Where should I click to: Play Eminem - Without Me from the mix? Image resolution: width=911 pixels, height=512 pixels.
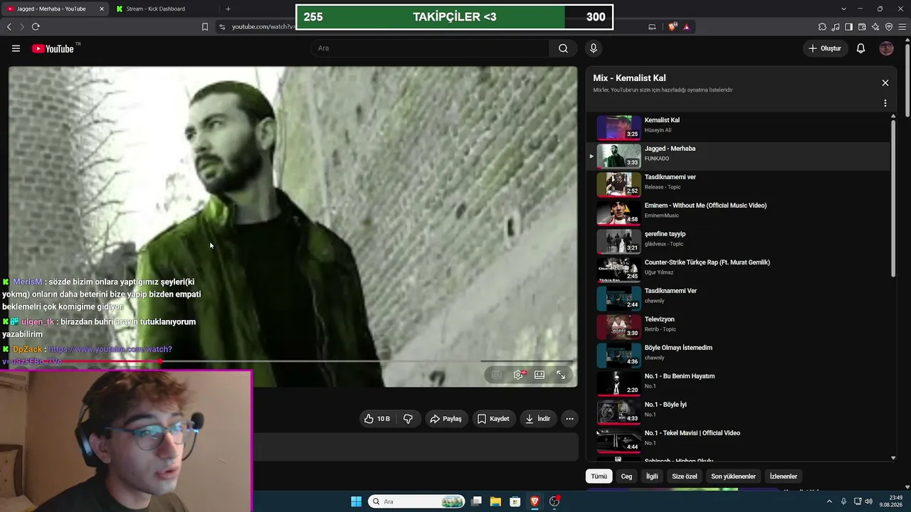pyautogui.click(x=739, y=213)
